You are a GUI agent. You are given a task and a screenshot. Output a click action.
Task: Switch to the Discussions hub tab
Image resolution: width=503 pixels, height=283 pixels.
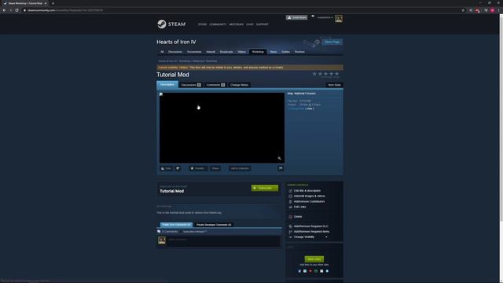pos(175,52)
